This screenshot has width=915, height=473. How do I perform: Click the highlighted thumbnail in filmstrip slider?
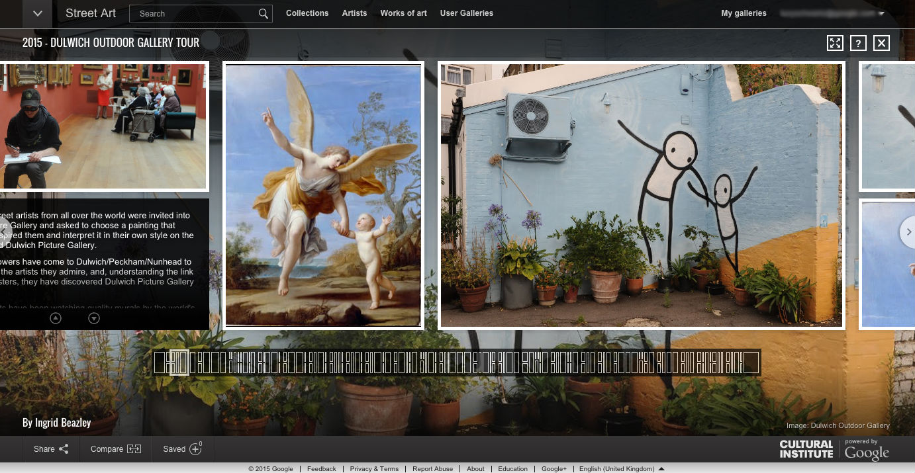tap(179, 363)
